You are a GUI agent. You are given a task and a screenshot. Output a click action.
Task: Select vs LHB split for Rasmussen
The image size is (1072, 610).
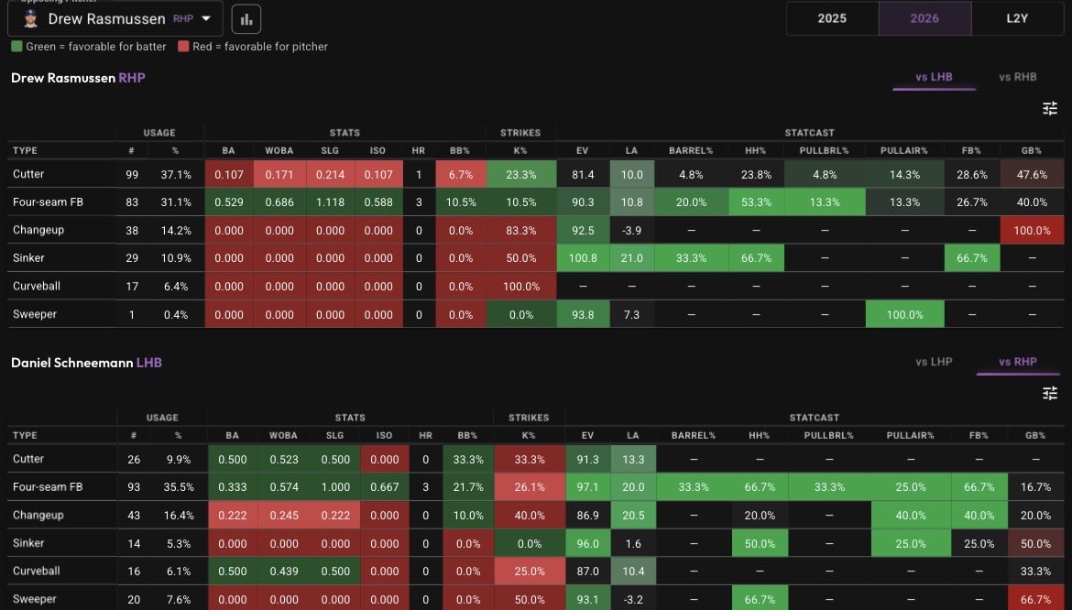[934, 77]
